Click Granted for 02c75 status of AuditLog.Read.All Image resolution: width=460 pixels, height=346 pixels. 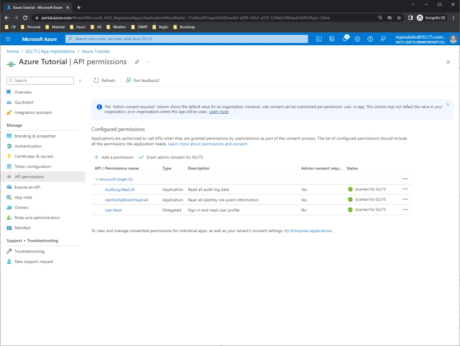[x=366, y=189]
